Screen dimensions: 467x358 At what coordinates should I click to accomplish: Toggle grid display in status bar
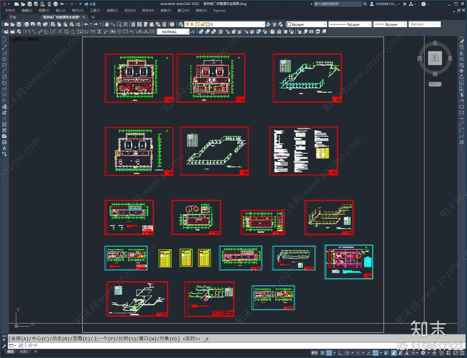(322, 353)
